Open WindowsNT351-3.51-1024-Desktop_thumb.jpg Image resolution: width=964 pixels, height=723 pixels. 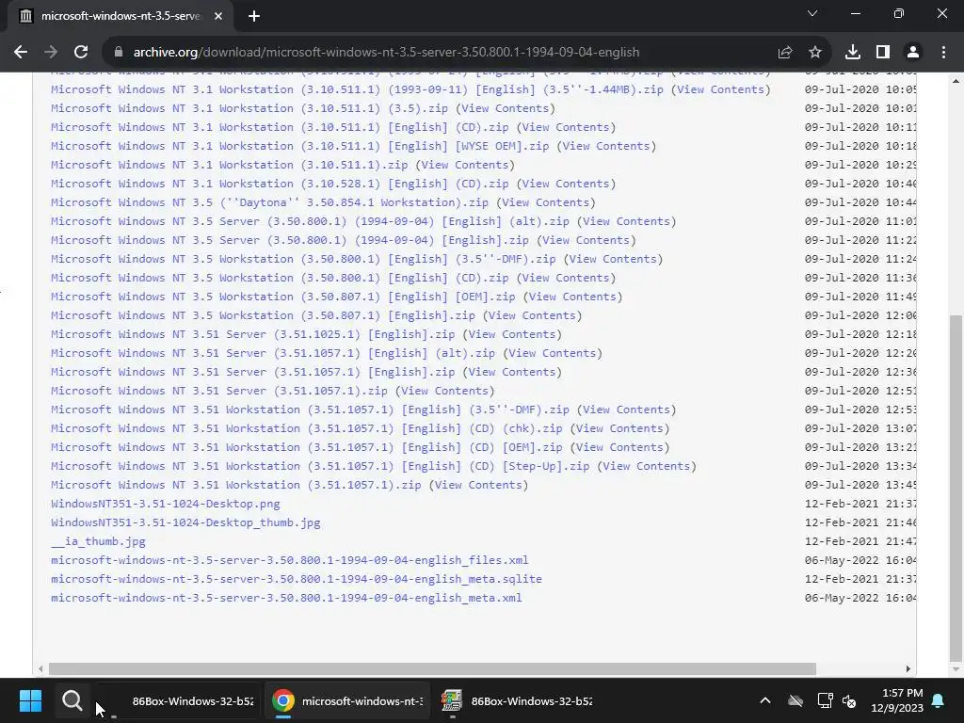tap(185, 522)
